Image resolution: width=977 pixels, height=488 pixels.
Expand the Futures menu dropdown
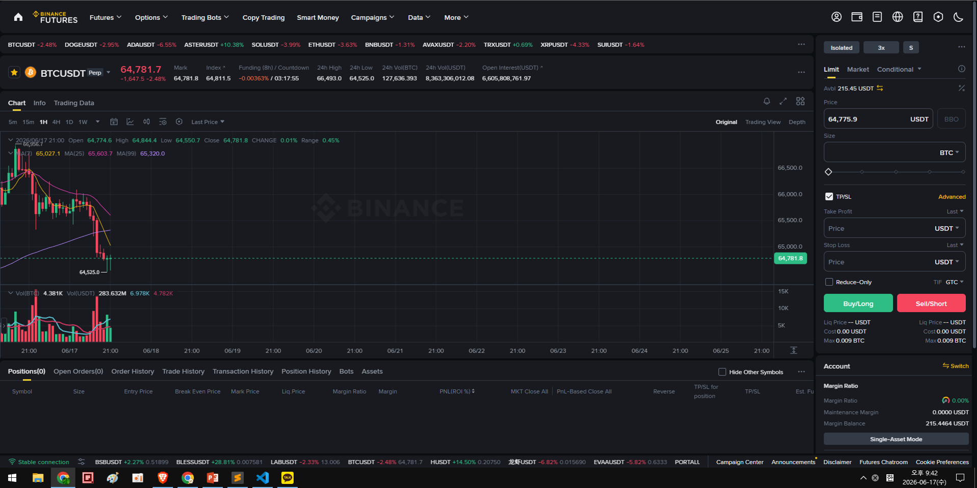pos(106,17)
